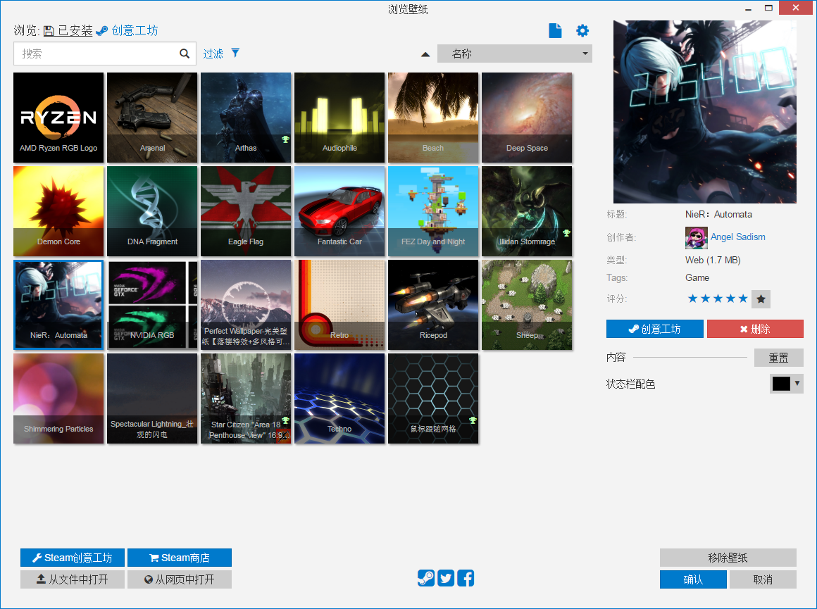Screen dimensions: 817x609
Task: Rate wallpaper with the first star
Action: pos(692,299)
